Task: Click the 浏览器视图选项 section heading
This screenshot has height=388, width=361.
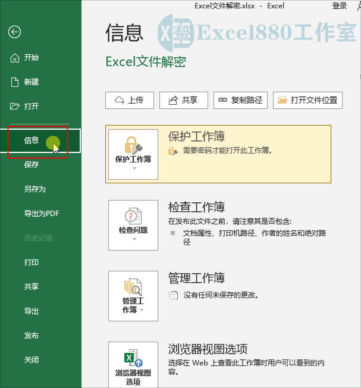Action: pos(208,349)
